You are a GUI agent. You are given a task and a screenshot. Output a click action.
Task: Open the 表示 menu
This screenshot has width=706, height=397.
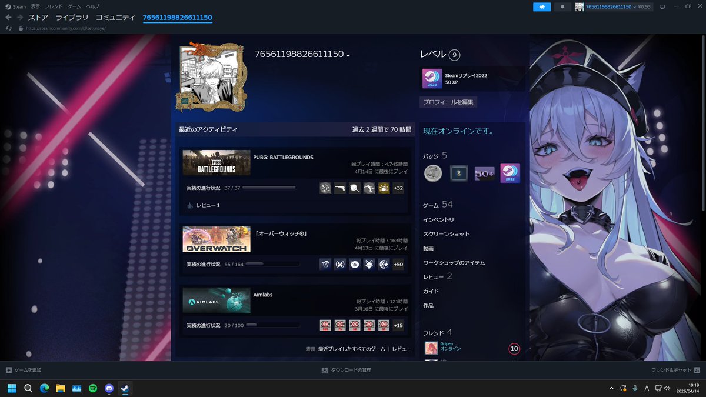pyautogui.click(x=35, y=6)
